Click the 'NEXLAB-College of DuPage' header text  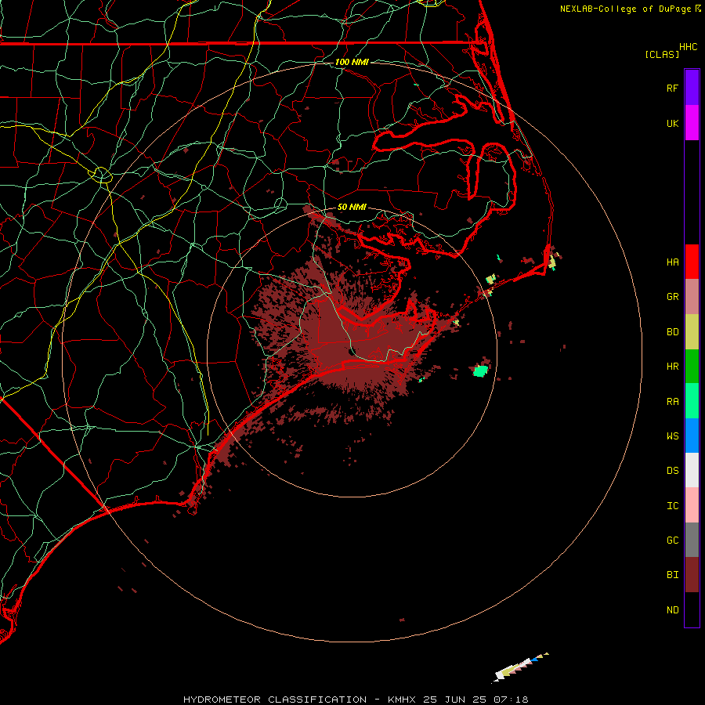pos(625,9)
